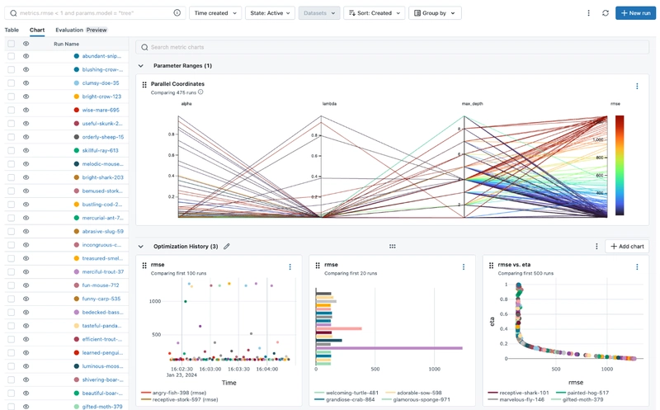This screenshot has width=660, height=410.
Task: Open the top bar three-dot menu
Action: pyautogui.click(x=588, y=13)
